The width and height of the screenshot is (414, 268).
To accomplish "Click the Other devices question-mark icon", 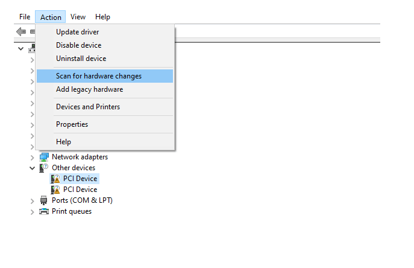I will coord(44,168).
